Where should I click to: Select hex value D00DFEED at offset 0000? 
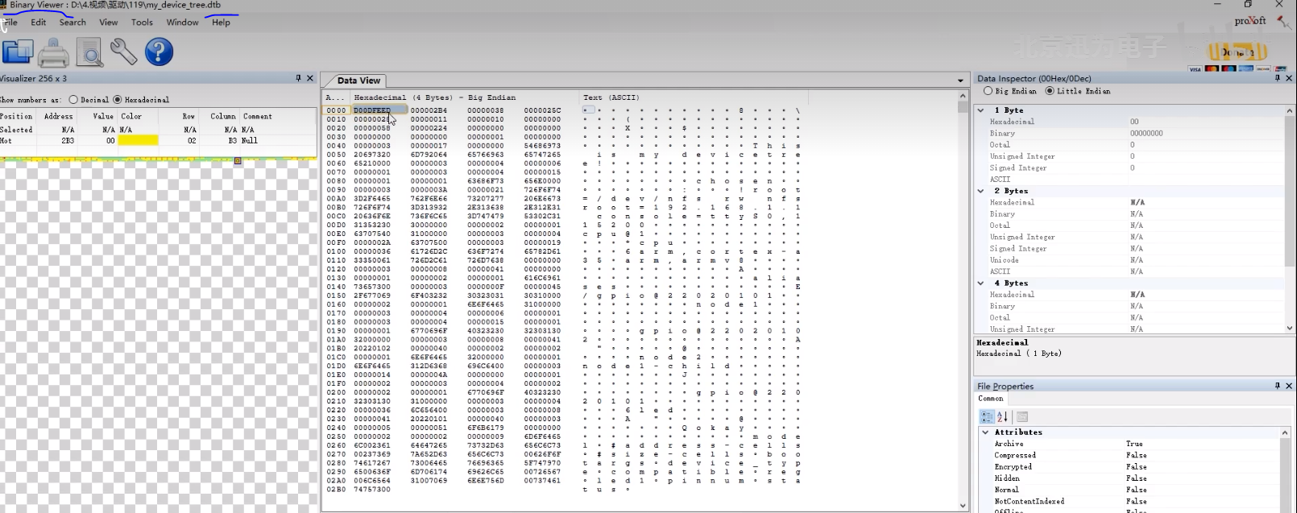371,110
